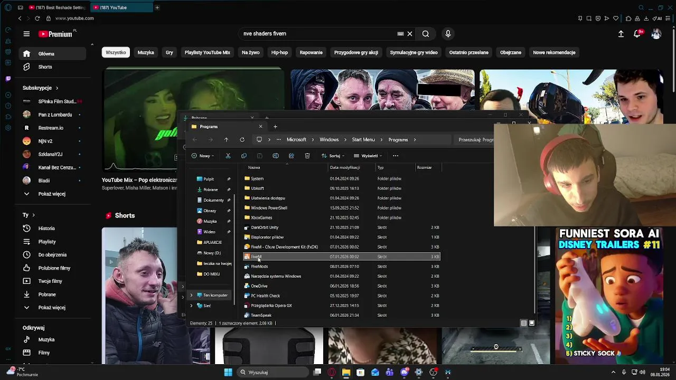Switch to details view icon in Explorer status bar
Screen dimensions: 676x380
[524, 323]
